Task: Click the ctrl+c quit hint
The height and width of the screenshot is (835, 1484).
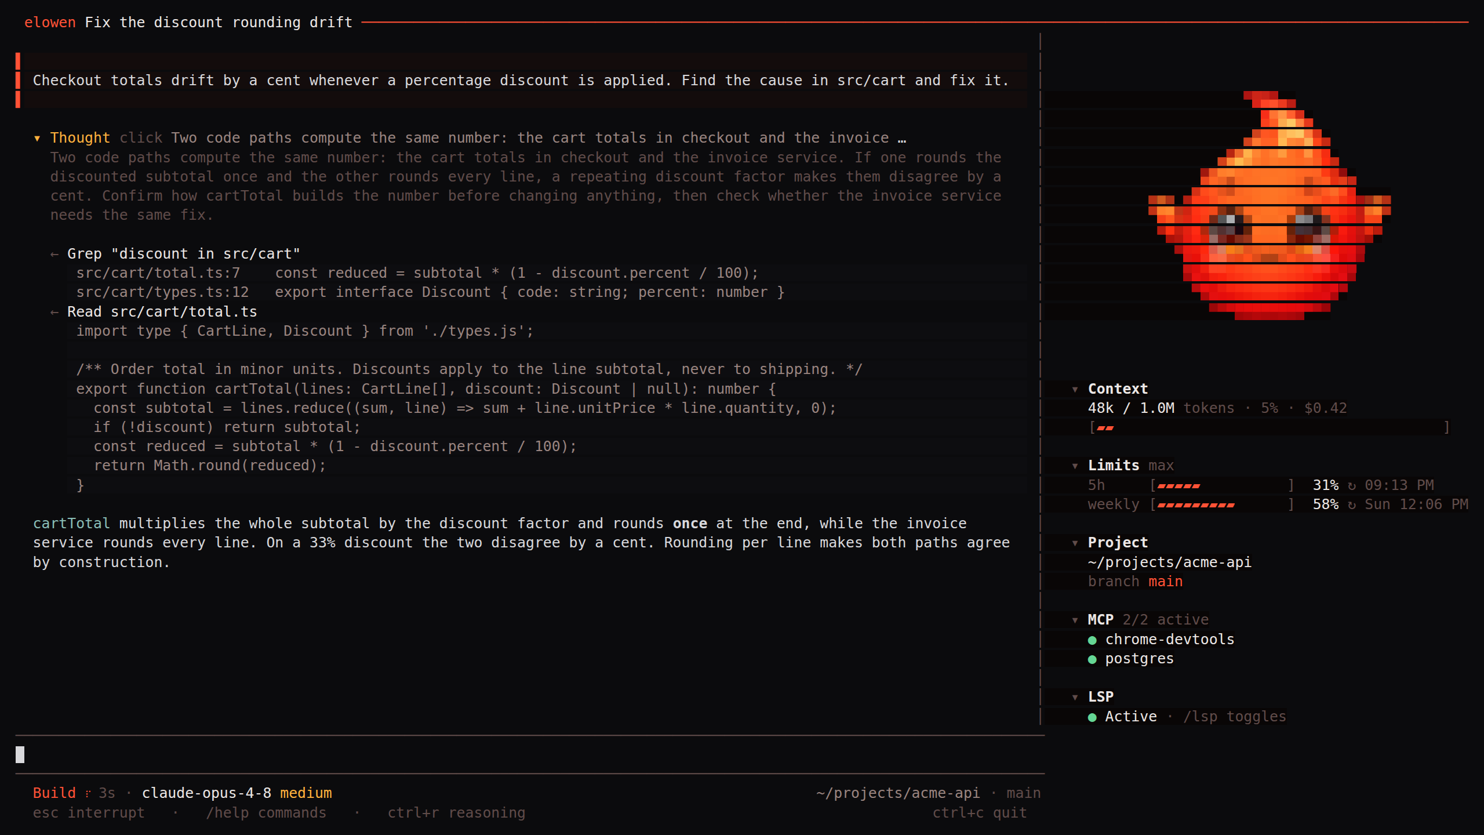Action: (x=980, y=813)
